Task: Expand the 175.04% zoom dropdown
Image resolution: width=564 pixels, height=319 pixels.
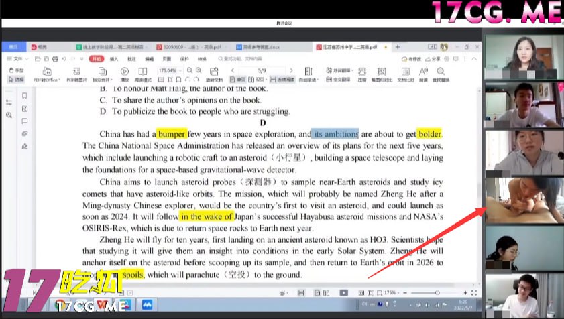Action: pos(180,70)
